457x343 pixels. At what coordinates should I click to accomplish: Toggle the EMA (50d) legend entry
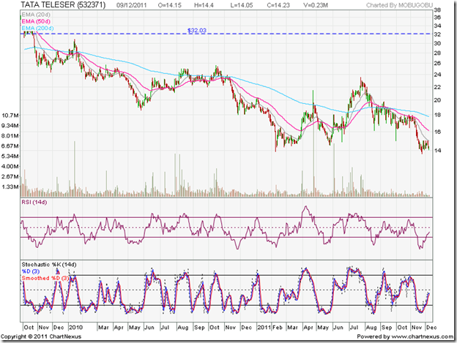pyautogui.click(x=37, y=23)
